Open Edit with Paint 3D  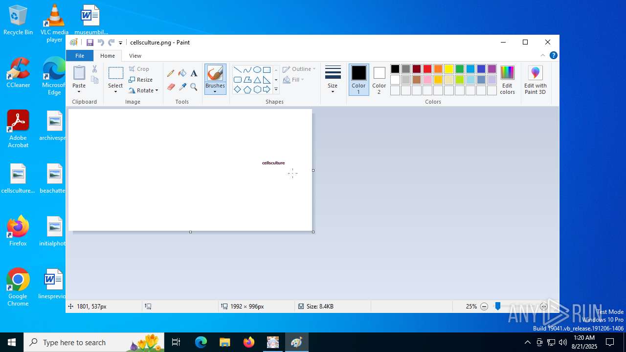(x=536, y=80)
